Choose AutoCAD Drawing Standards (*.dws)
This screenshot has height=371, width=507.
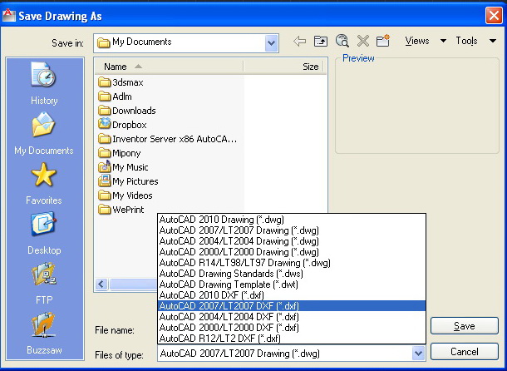[x=292, y=274]
